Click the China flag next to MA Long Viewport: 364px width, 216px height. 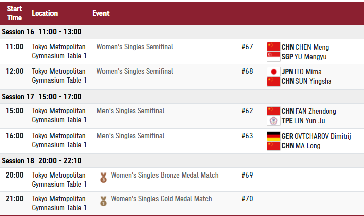click(274, 146)
